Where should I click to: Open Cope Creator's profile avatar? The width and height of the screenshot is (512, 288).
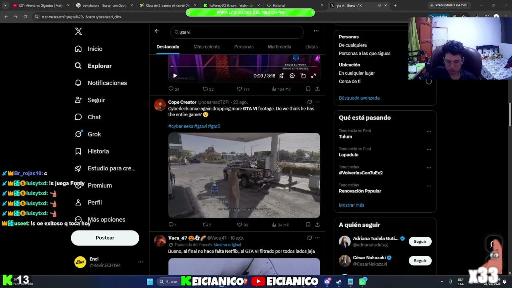coord(160,105)
